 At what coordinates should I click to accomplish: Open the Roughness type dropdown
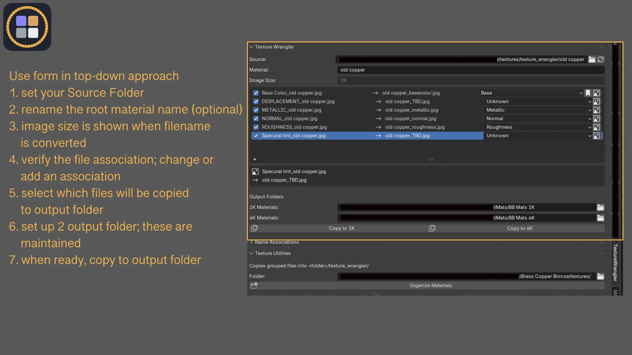coord(538,127)
